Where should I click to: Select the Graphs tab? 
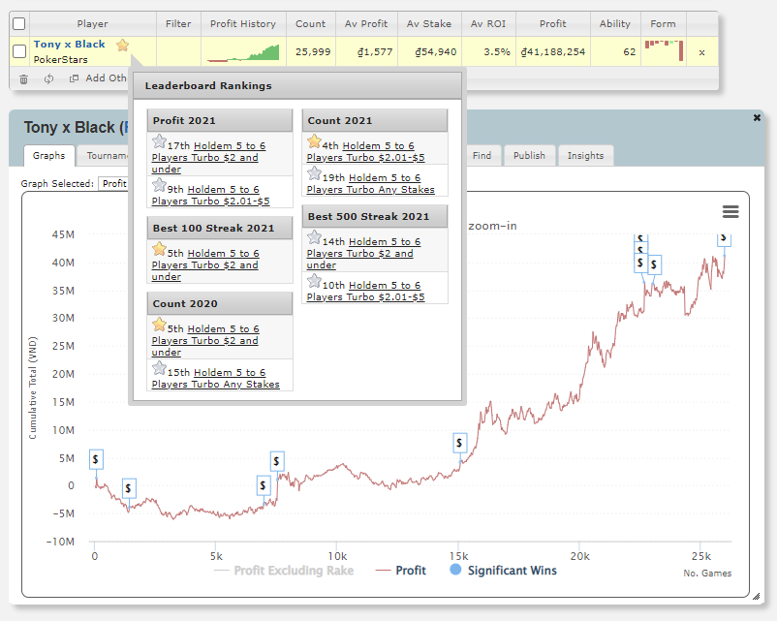48,155
